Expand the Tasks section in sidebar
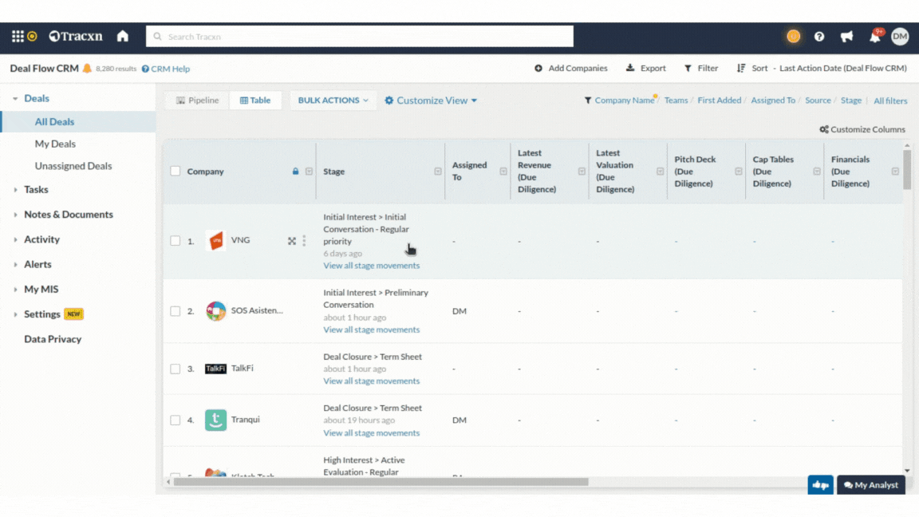 point(36,190)
